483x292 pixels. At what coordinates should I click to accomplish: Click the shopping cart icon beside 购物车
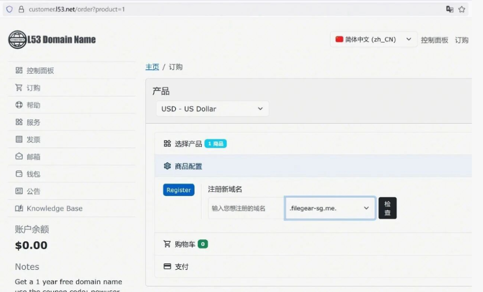tap(167, 244)
